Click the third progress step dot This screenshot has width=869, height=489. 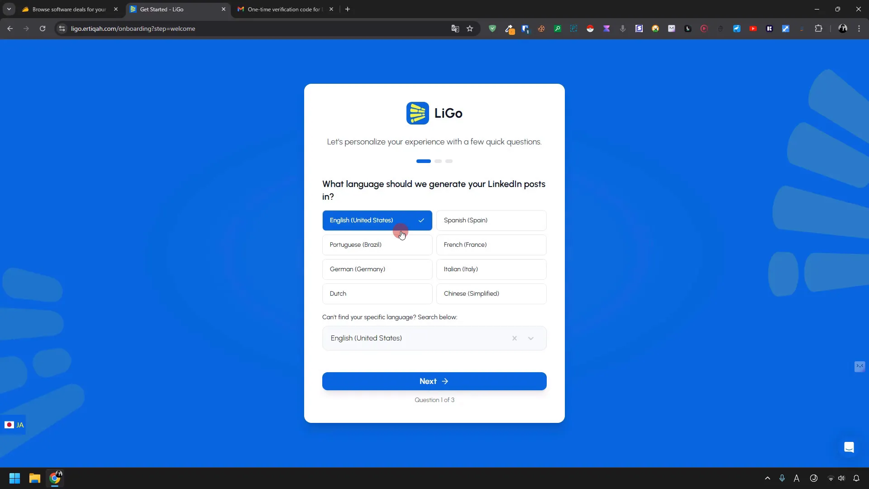click(449, 161)
